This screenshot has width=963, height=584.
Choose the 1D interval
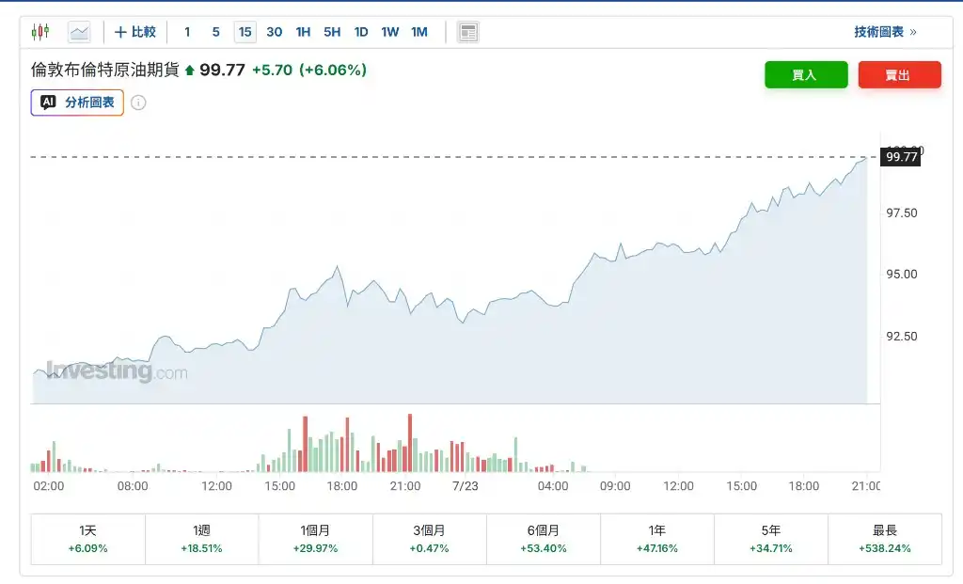point(361,32)
